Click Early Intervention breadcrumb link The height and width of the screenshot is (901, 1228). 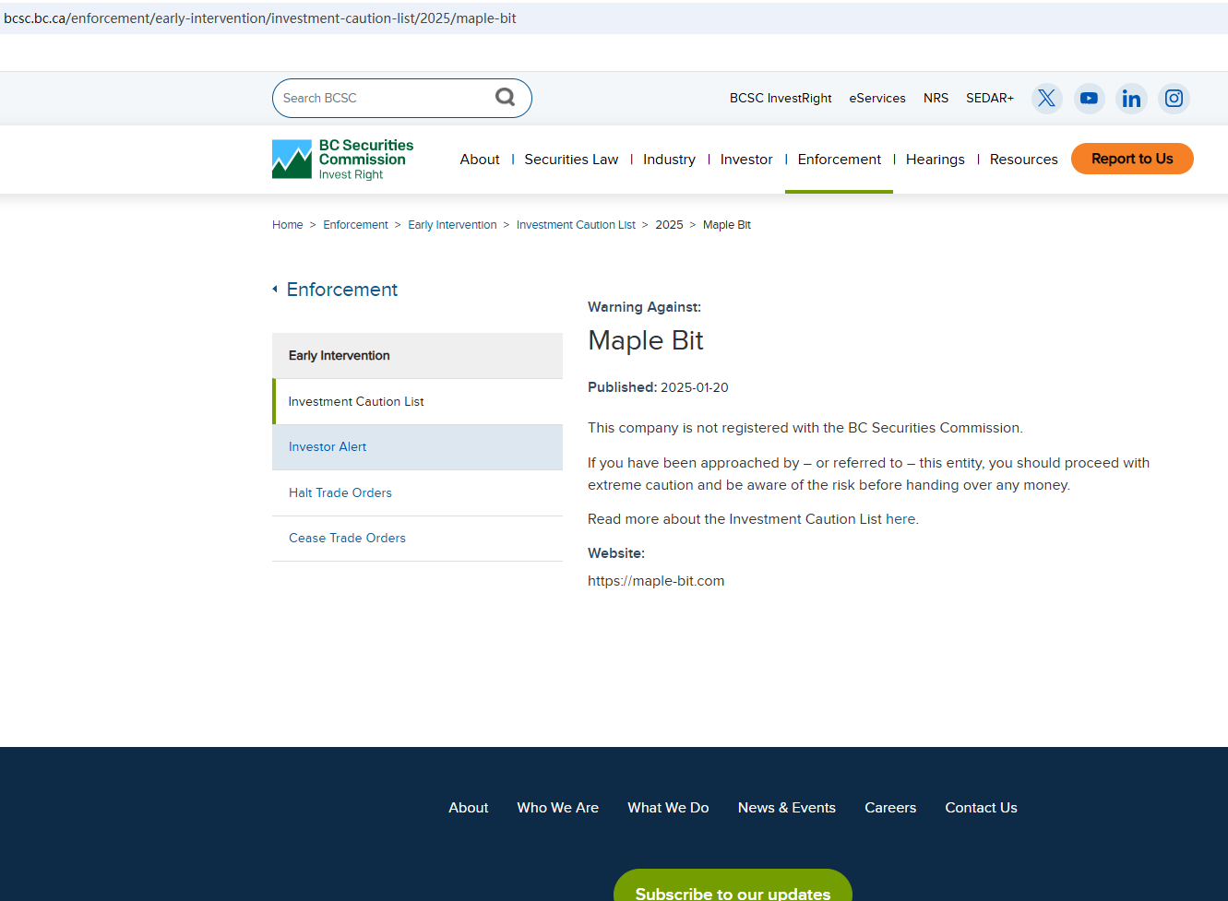tap(452, 225)
